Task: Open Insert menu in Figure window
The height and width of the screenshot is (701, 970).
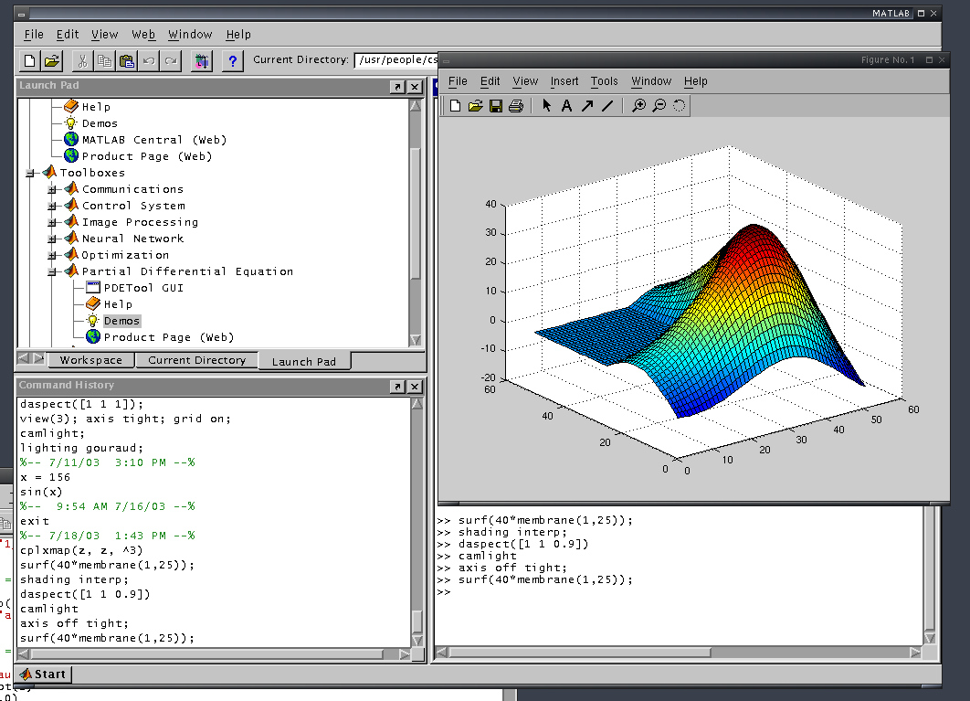Action: tap(564, 81)
